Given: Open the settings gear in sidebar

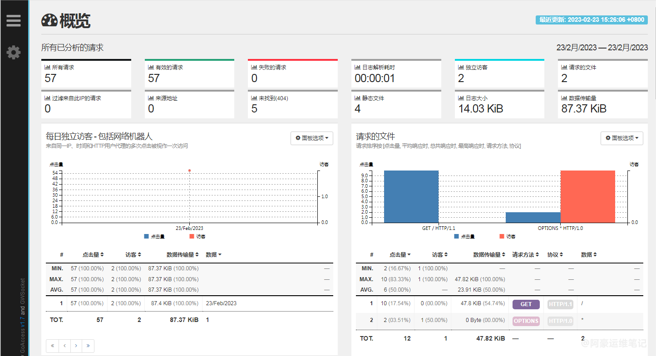Looking at the screenshot, I should pos(14,52).
